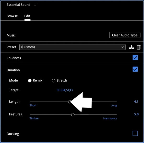Click the Length slider handle
Image resolution: width=144 pixels, height=143 pixels.
(x=70, y=102)
